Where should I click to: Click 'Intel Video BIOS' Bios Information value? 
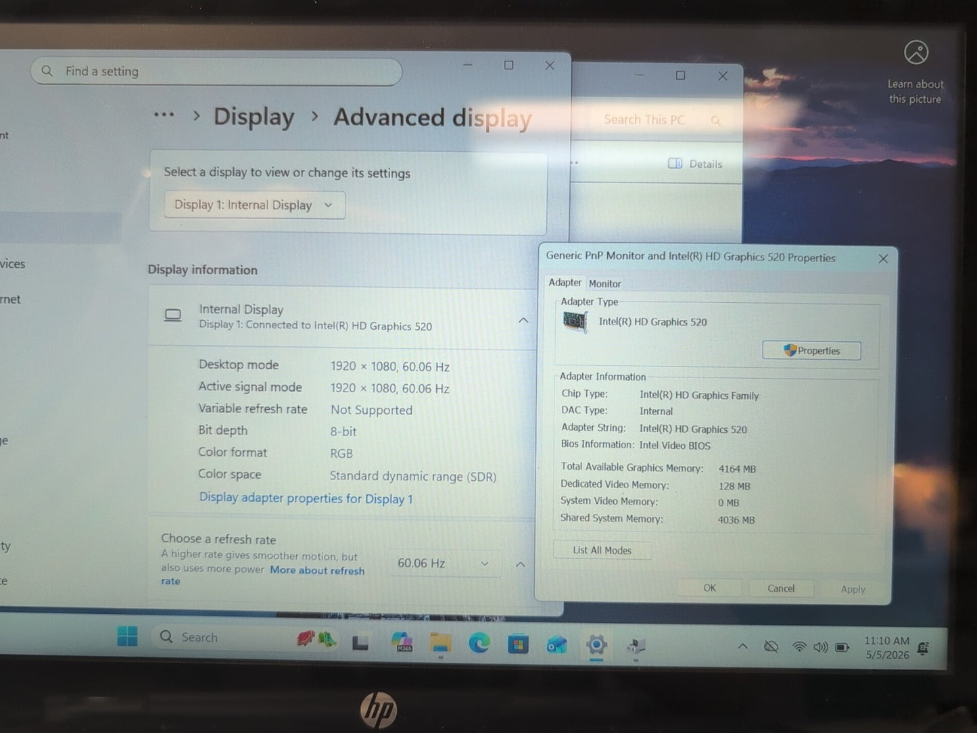[x=675, y=446]
